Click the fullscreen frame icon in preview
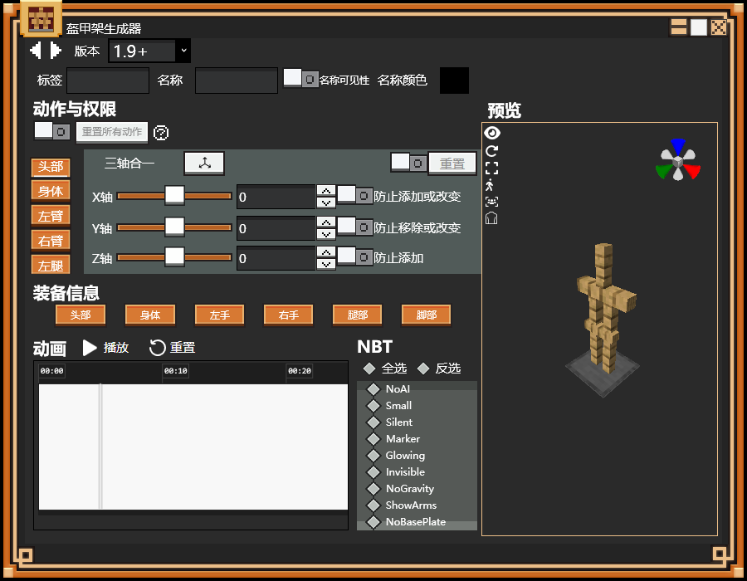 (x=491, y=168)
